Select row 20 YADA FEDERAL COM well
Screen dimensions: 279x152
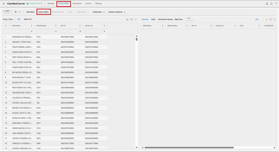pos(55,133)
